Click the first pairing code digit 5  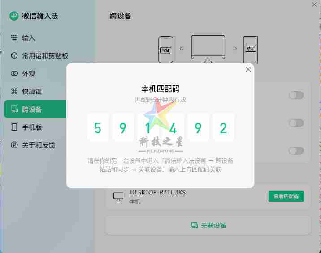tap(98, 128)
